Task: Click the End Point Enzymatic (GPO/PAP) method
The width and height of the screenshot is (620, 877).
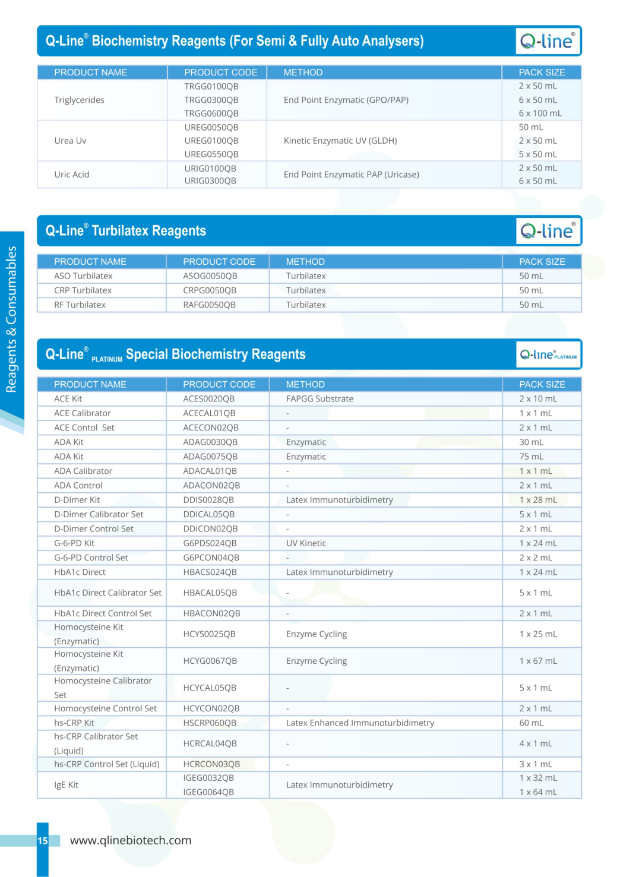Action: (346, 100)
